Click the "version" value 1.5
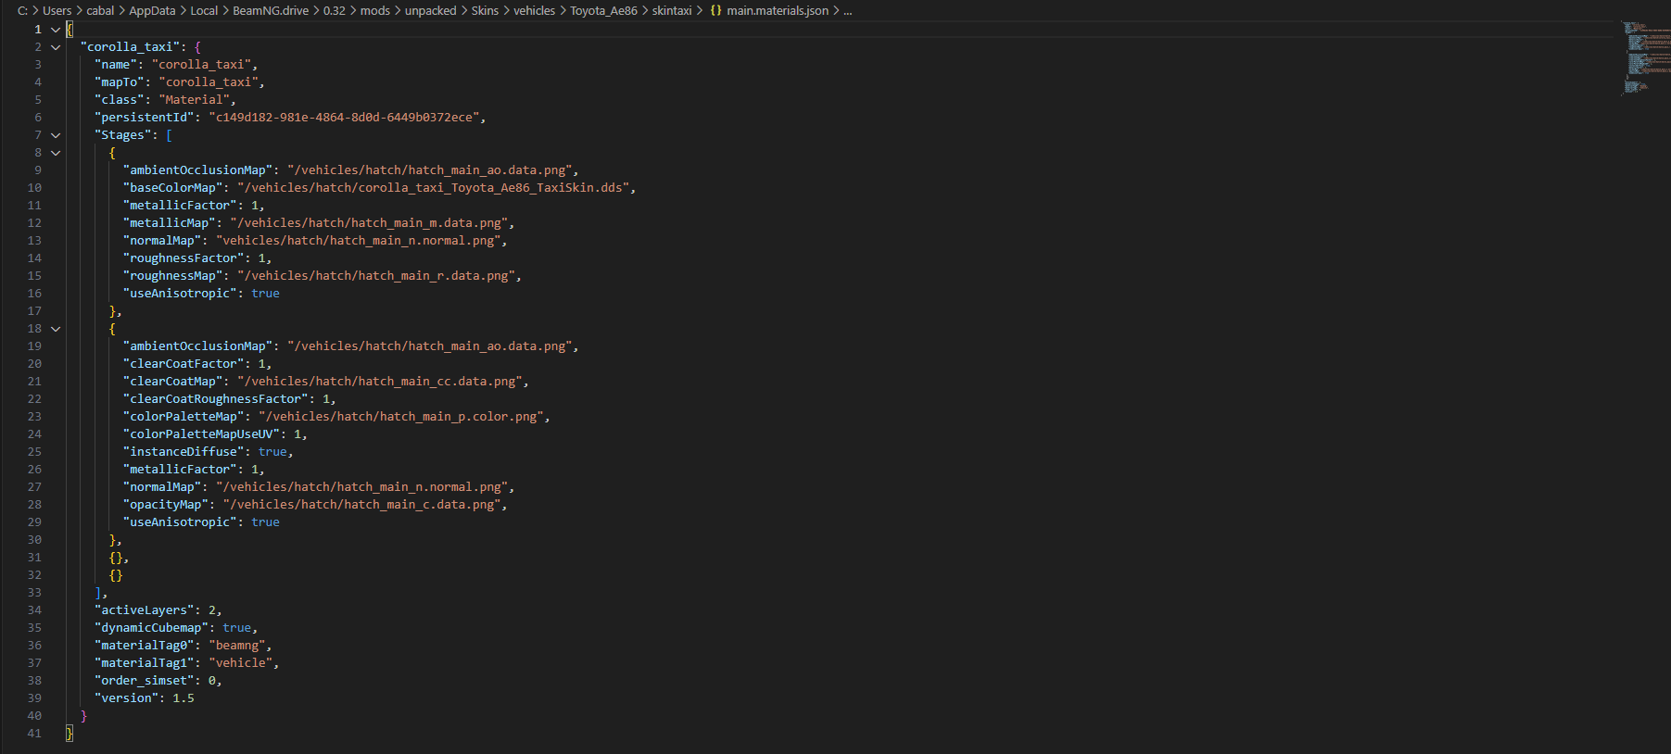 [184, 698]
